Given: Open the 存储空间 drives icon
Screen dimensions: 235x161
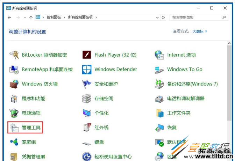Looking at the screenshot, I should point(87,98).
